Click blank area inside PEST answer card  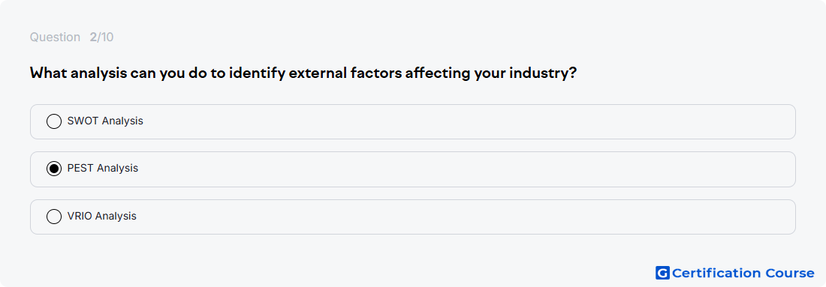coord(469,169)
